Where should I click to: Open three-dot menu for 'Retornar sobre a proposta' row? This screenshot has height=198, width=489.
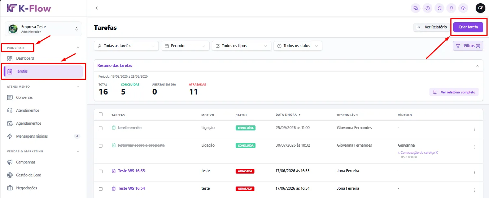474,147
